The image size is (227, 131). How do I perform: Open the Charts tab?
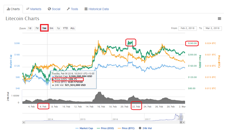(13, 9)
